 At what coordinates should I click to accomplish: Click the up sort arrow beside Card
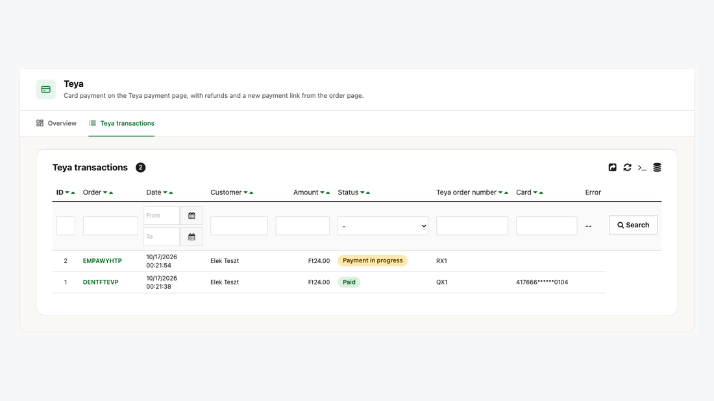(x=541, y=192)
